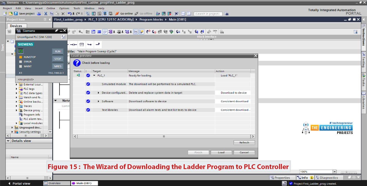
Task: Open the Online menu
Action: point(51,8)
